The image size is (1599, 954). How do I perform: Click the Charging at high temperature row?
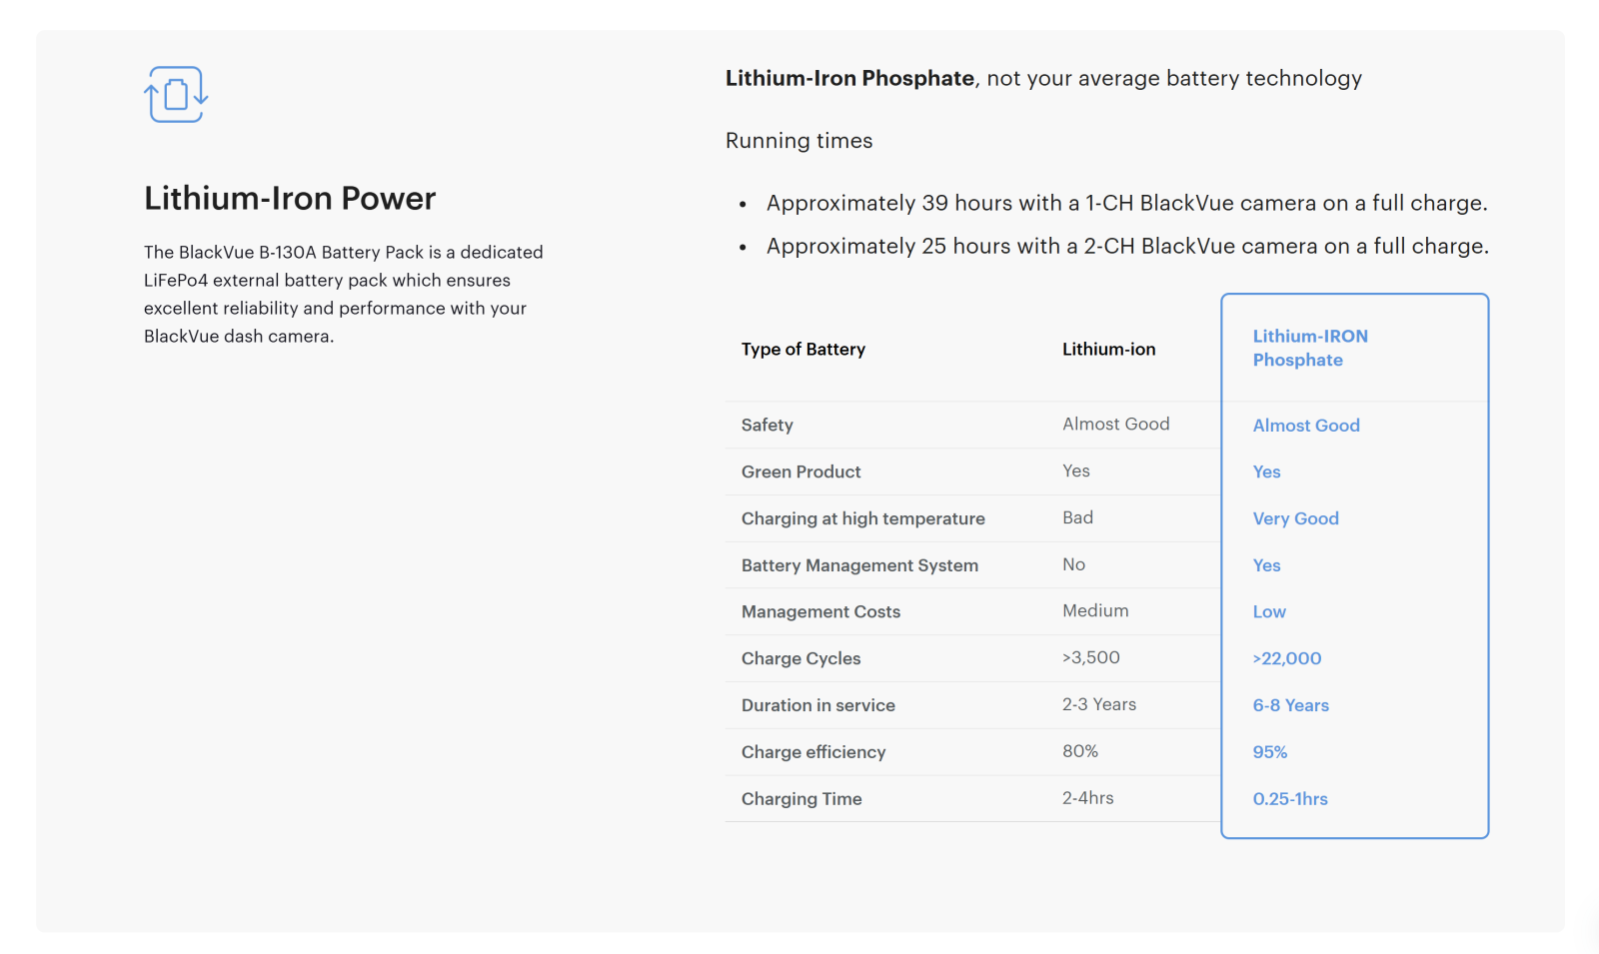pos(862,519)
